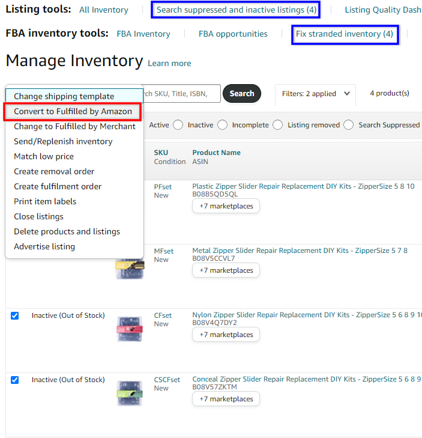Open the Nylon Zipper Slider Repair product link
422x438 pixels.
pos(307,315)
